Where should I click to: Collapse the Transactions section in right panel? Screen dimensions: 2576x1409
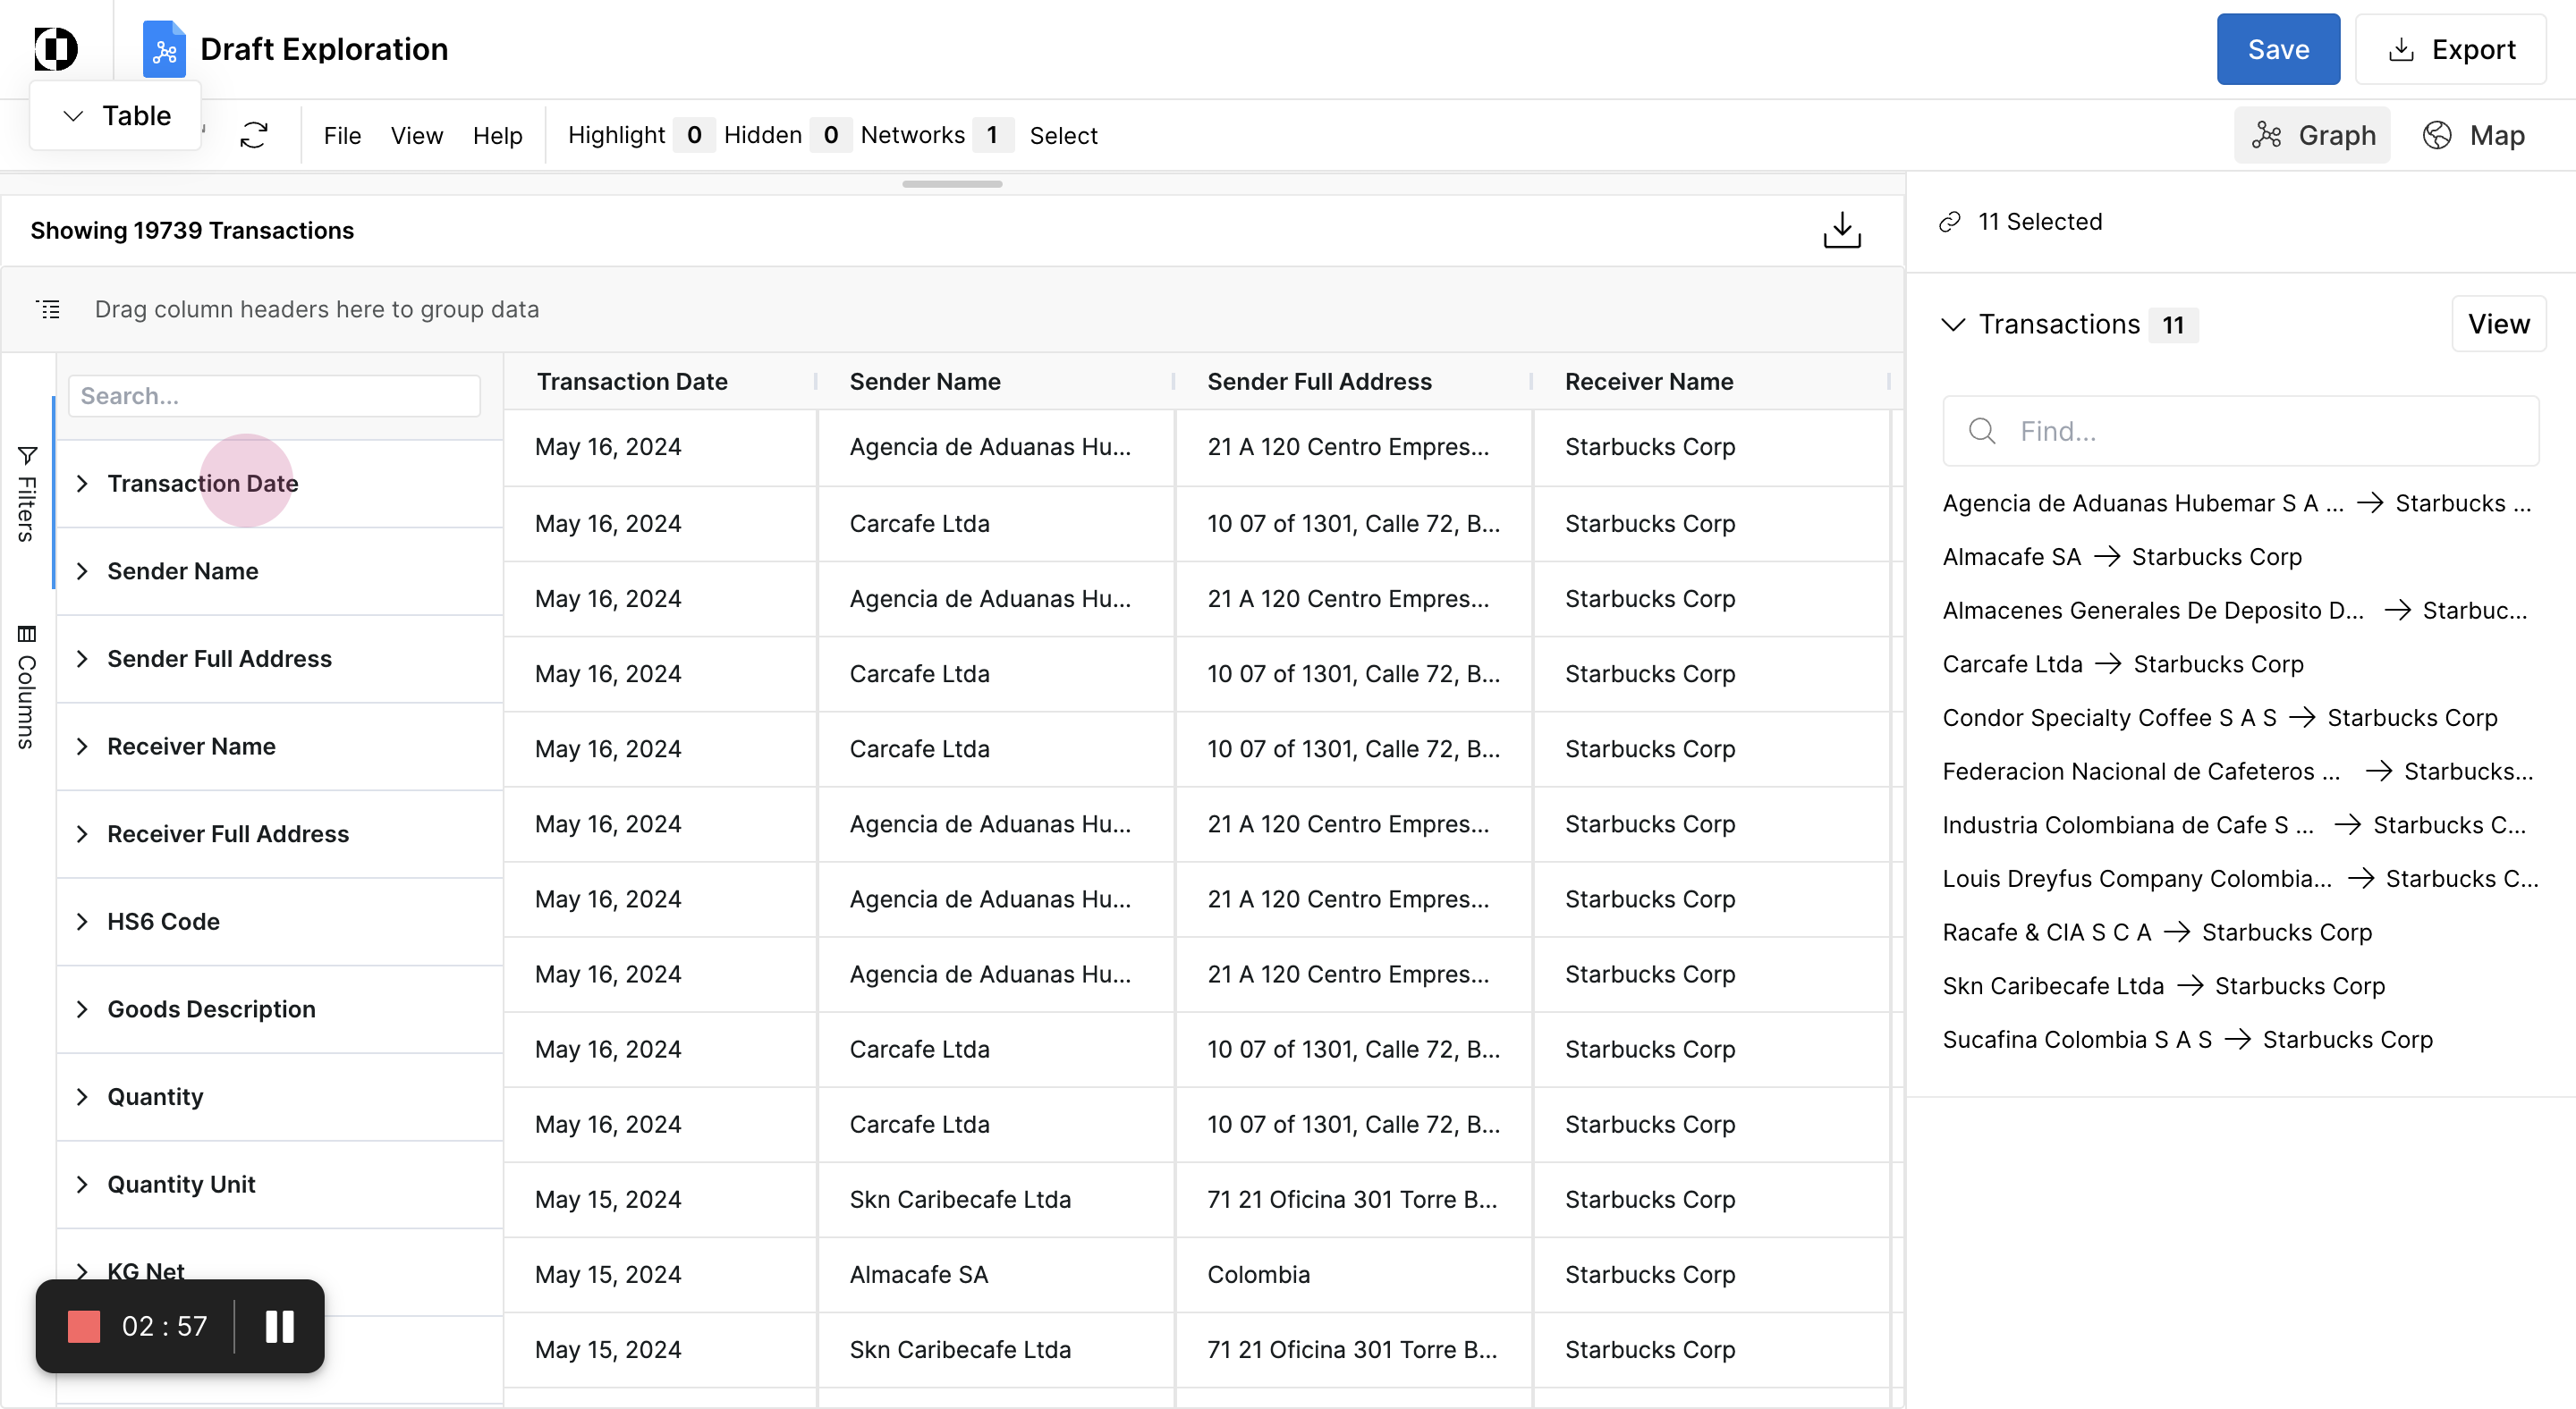tap(1953, 325)
